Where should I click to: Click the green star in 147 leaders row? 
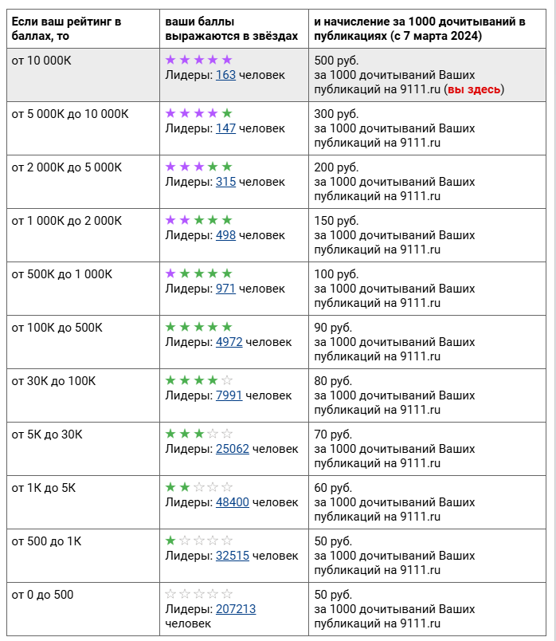pyautogui.click(x=227, y=113)
